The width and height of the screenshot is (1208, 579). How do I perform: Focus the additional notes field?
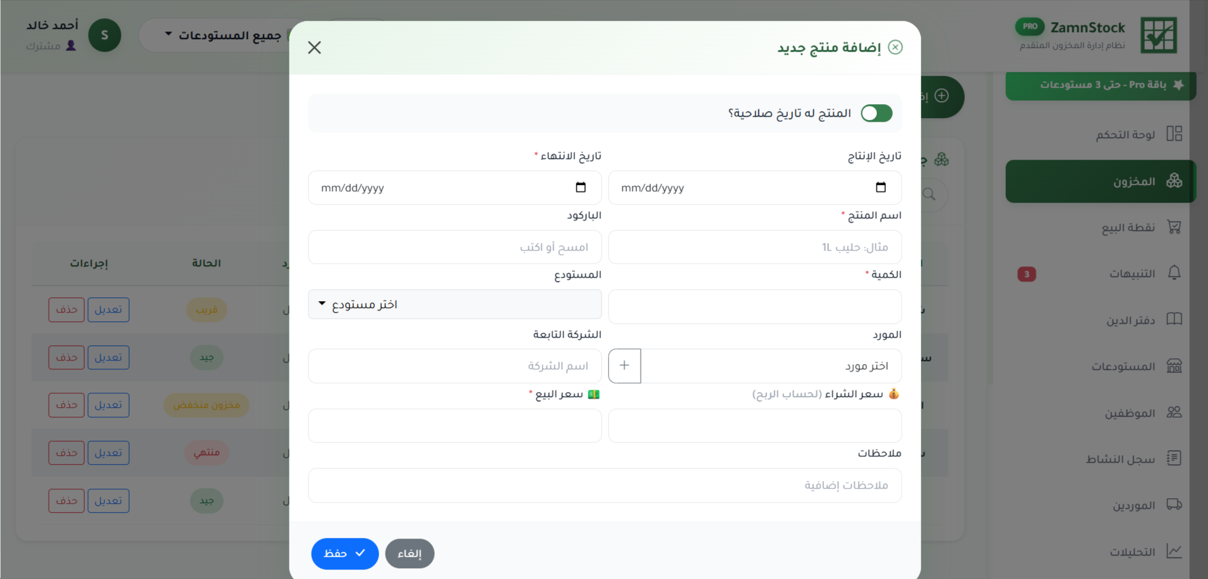point(605,486)
